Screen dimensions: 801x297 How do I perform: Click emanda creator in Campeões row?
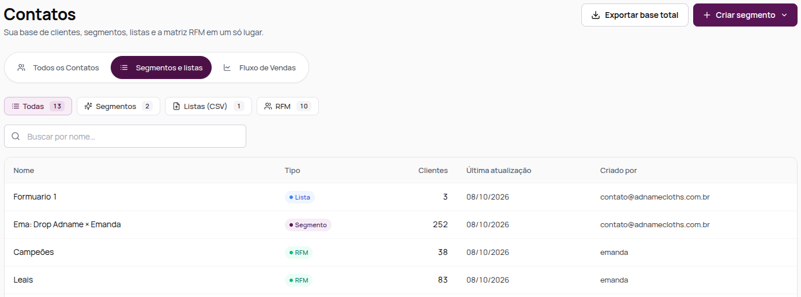(614, 253)
